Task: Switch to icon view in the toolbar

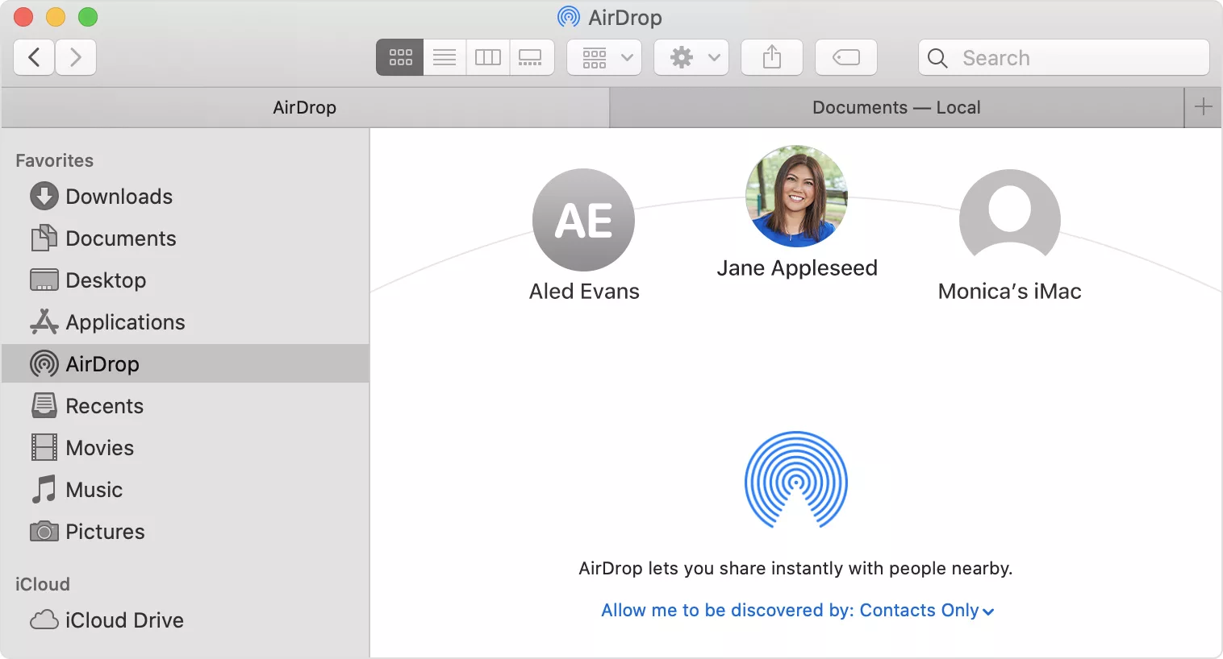Action: point(399,57)
